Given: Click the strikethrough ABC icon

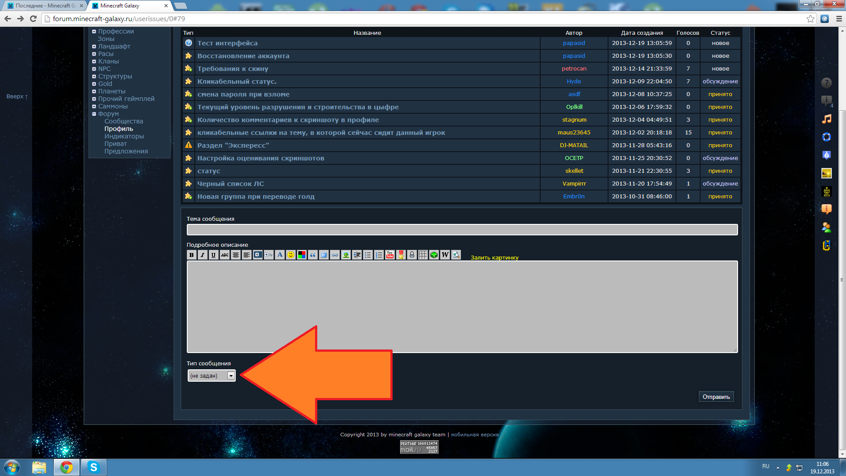Looking at the screenshot, I should point(225,255).
